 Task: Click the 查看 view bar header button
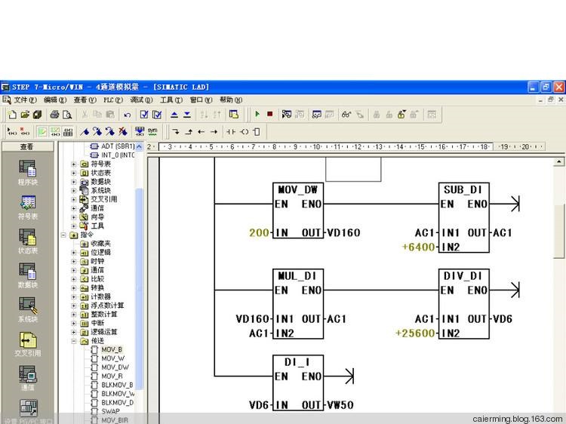(27, 146)
